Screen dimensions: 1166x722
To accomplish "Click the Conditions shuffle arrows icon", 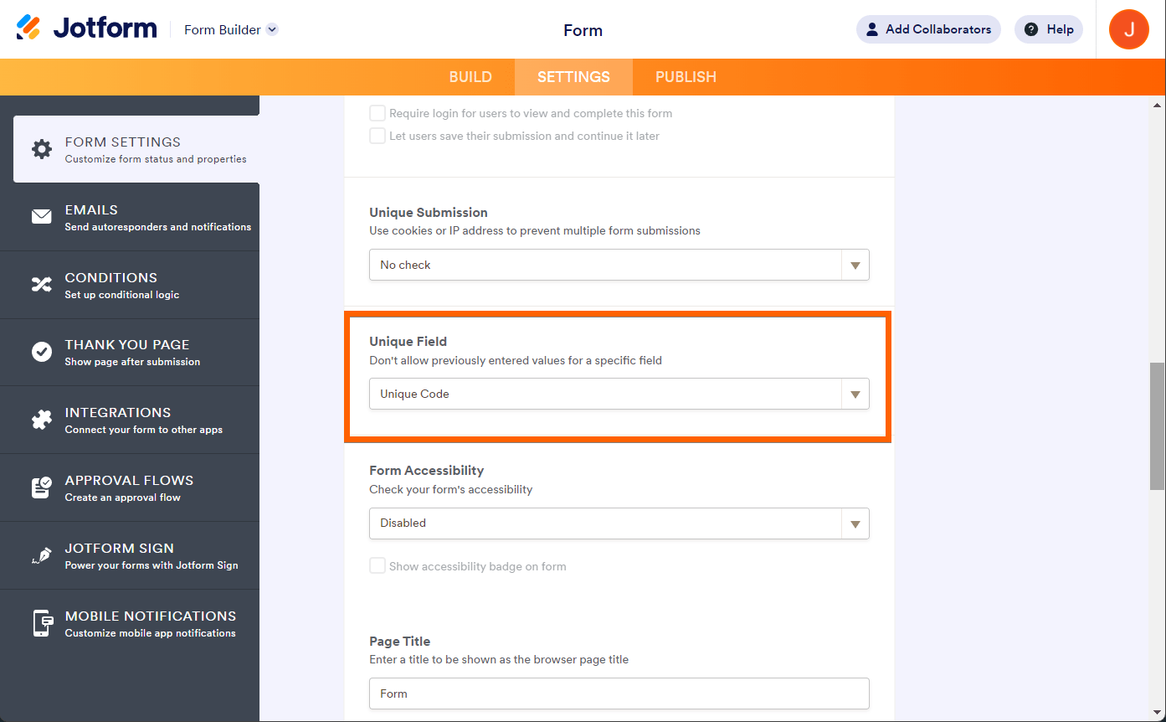I will click(42, 285).
